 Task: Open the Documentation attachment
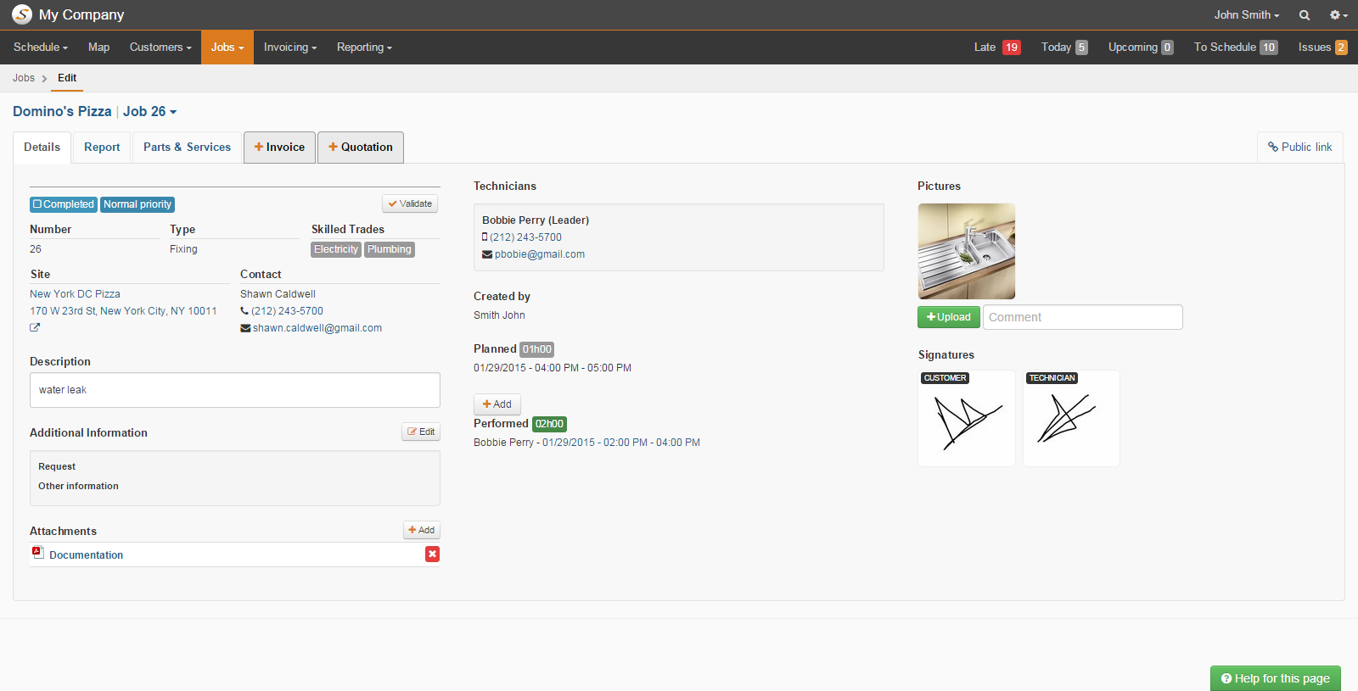(x=86, y=555)
